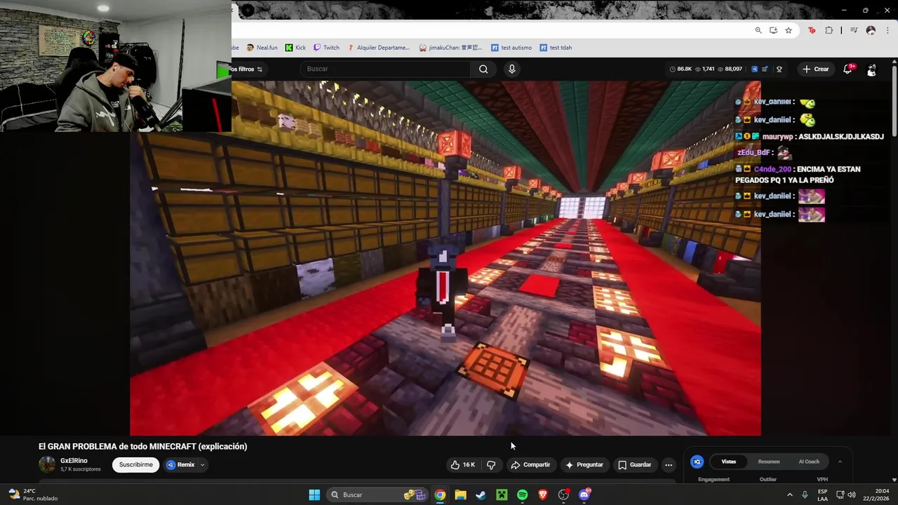Open the test tdah bookmark

point(556,48)
